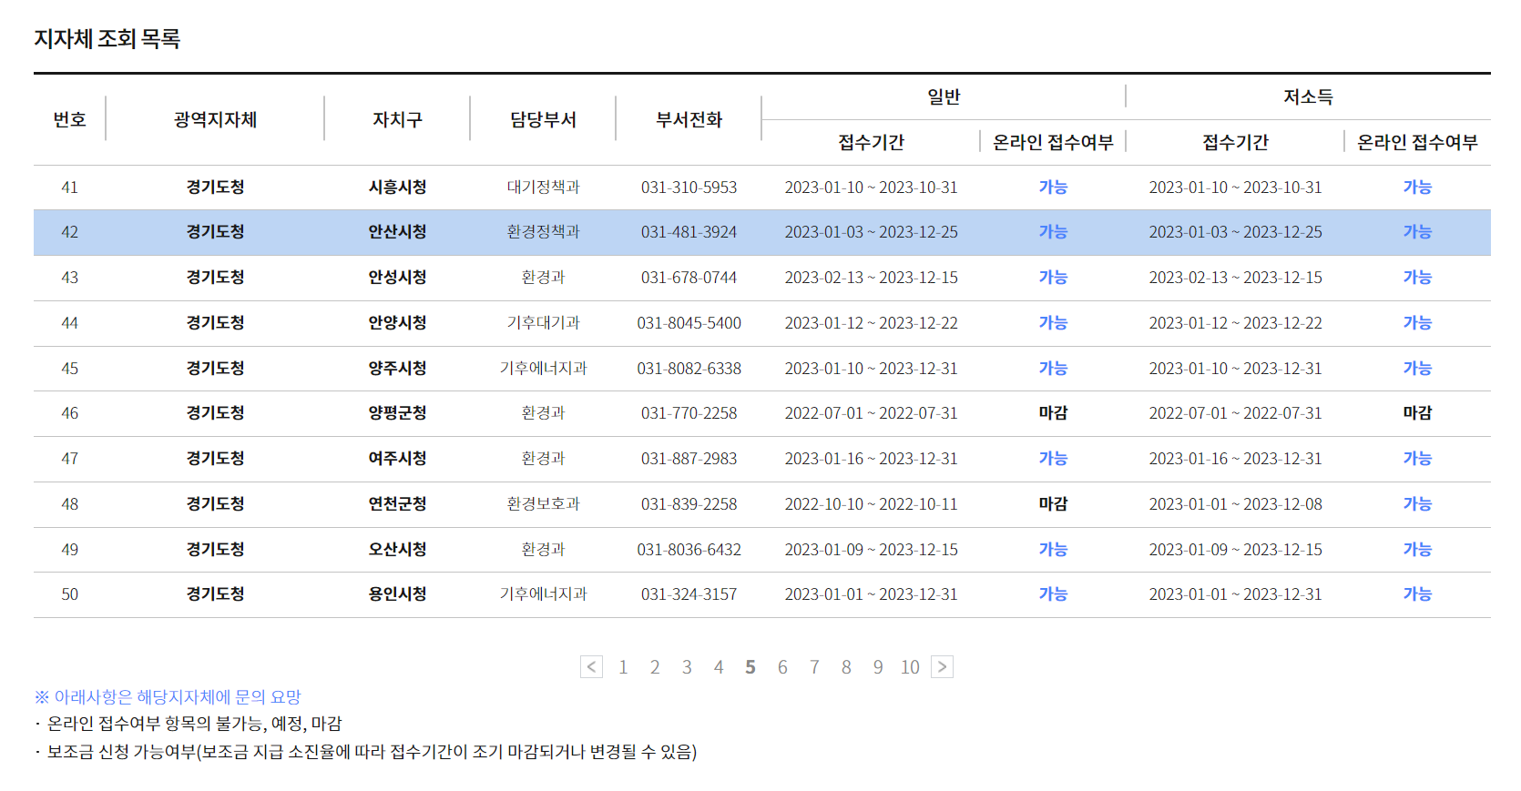This screenshot has width=1521, height=791.
Task: Open page 7 of results
Action: [814, 667]
